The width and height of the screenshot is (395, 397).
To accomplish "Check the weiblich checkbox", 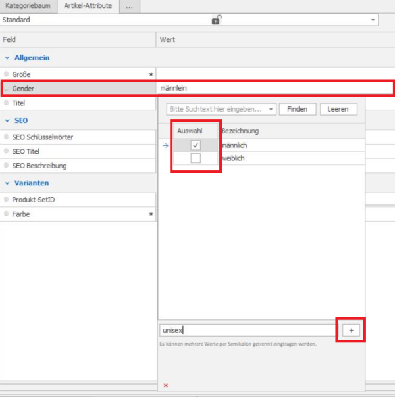I will [x=196, y=158].
